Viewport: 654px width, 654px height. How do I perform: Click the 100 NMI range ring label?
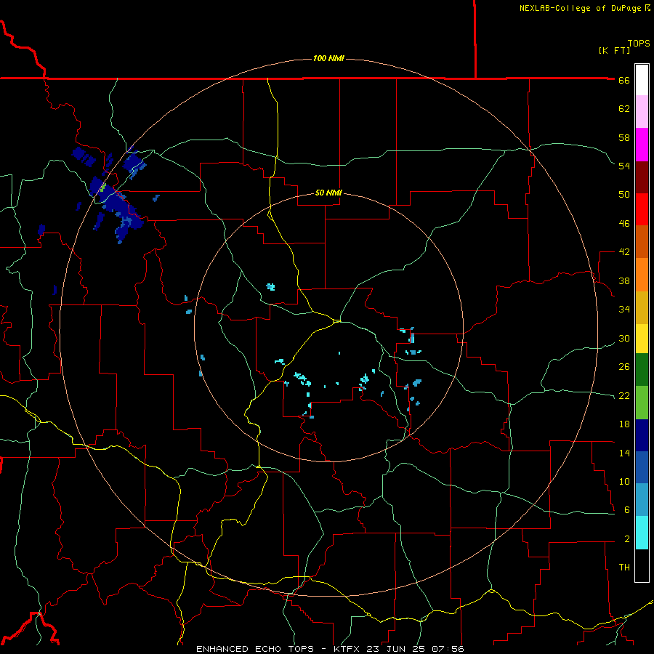coord(328,58)
